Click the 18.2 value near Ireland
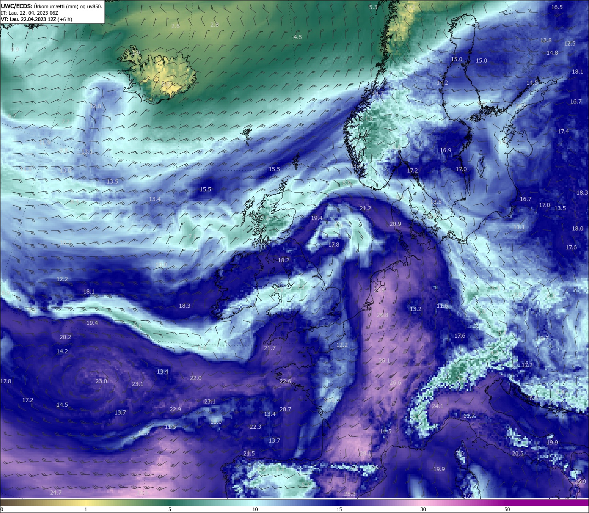The height and width of the screenshot is (513, 589). point(283,260)
